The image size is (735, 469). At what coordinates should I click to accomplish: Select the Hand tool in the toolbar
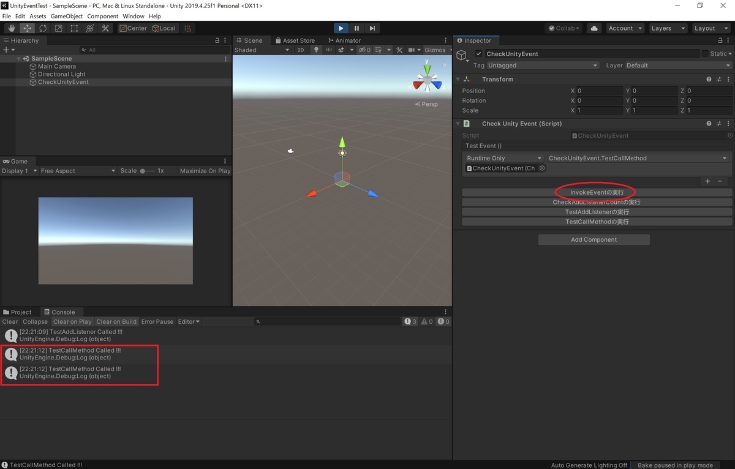point(12,28)
